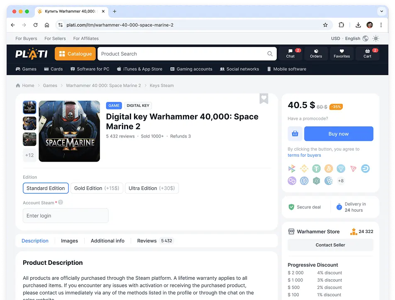Go to Home breadcrumb
Screen dimensions: 395x300
click(x=25, y=86)
